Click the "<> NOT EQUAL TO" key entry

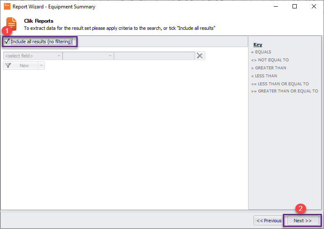[x=270, y=60]
